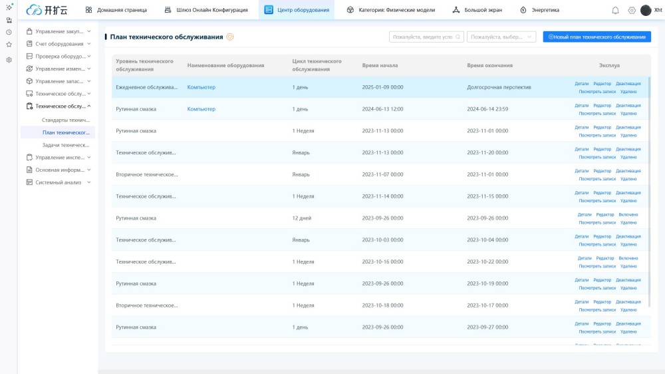Click the star icon in left rail
Viewport: 665px width, 374px height.
(9, 45)
